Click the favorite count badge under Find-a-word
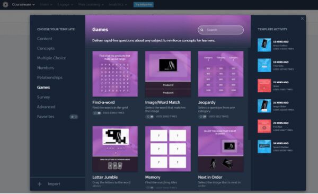 tap(97, 113)
